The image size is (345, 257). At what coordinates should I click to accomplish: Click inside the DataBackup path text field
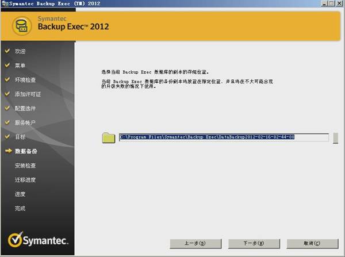pyautogui.click(x=223, y=137)
